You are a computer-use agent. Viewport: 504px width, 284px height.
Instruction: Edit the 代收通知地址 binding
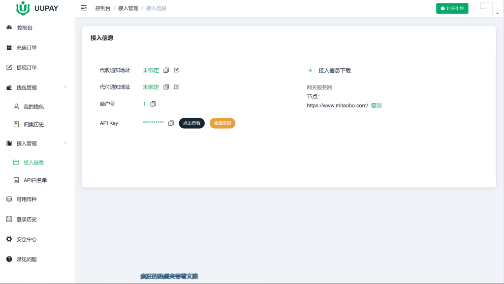click(176, 70)
